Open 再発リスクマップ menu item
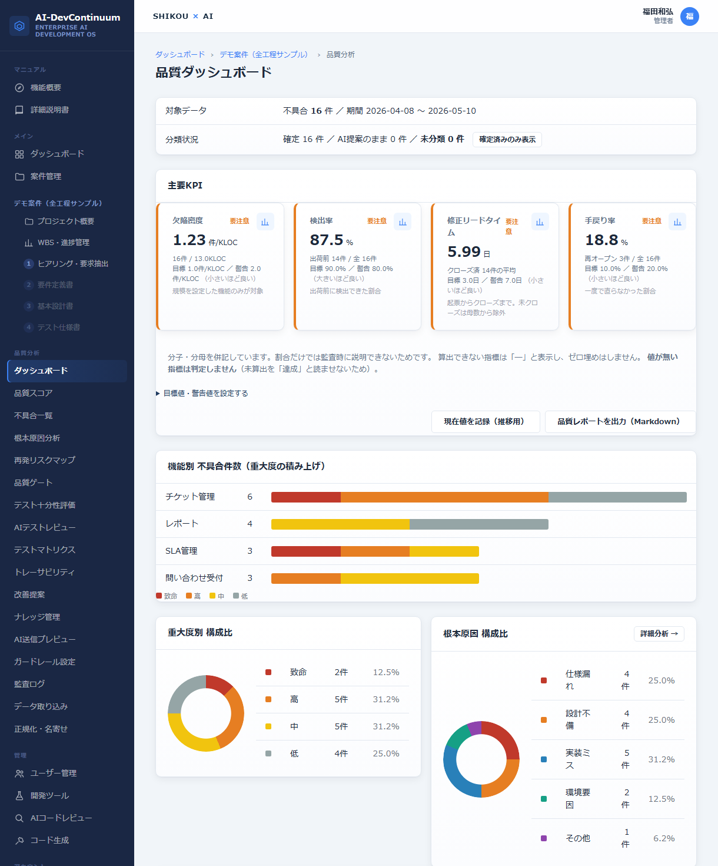Image resolution: width=718 pixels, height=866 pixels. coord(67,461)
